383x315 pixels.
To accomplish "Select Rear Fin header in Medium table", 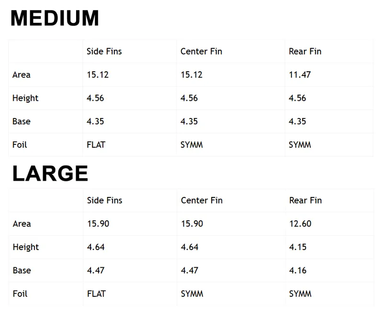I will tap(305, 52).
